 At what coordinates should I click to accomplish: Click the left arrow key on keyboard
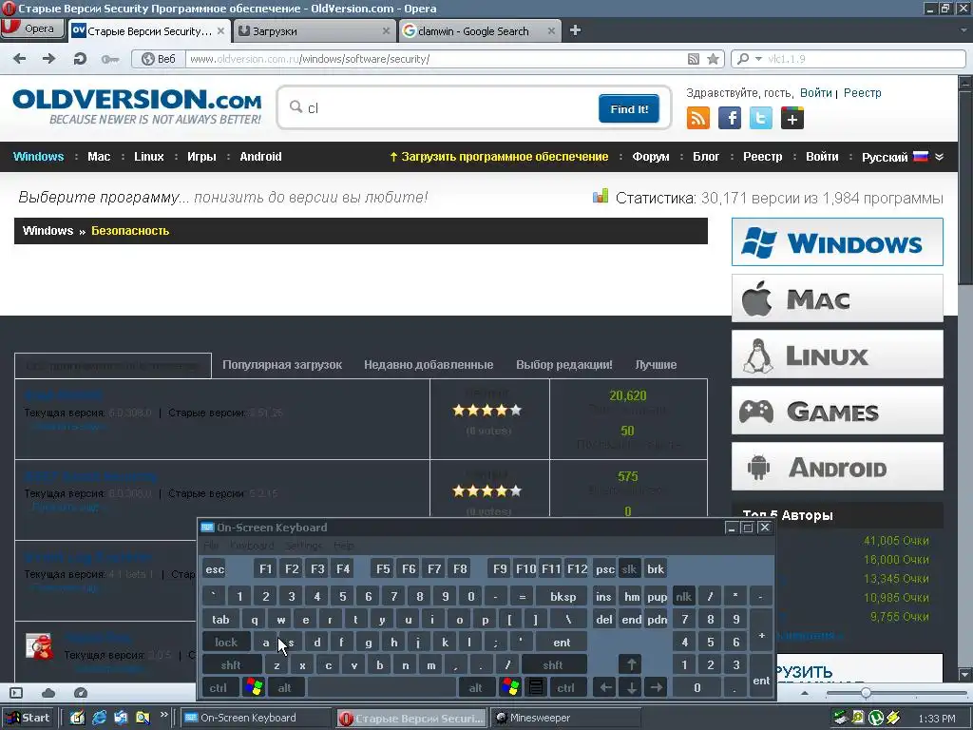click(605, 687)
